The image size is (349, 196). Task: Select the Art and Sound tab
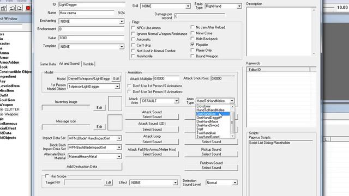pyautogui.click(x=69, y=64)
